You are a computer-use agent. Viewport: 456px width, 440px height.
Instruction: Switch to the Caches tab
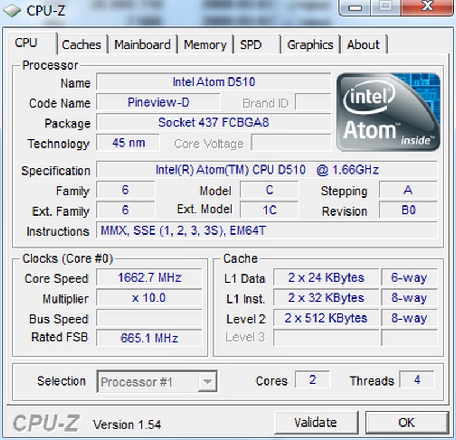[81, 45]
